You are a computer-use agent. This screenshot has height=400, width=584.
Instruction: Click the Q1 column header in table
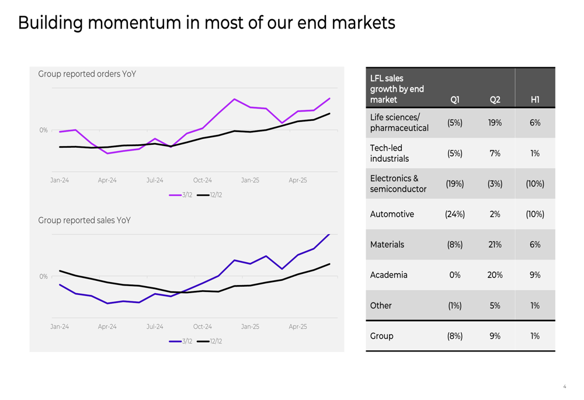(455, 100)
